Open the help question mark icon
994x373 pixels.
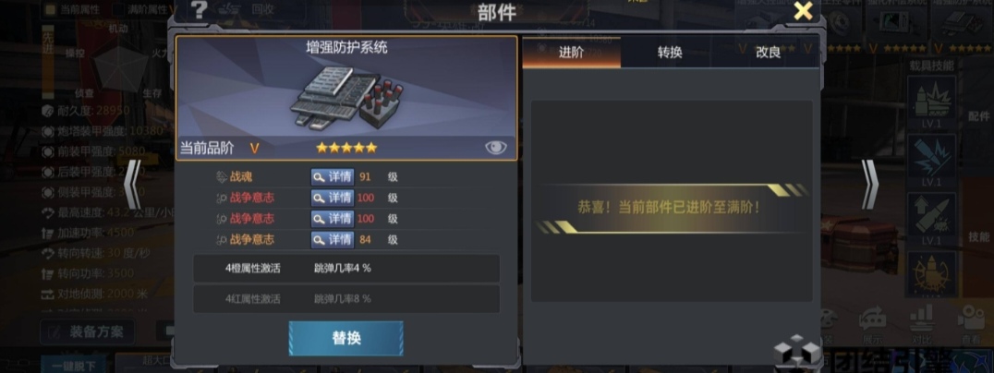coord(199,9)
